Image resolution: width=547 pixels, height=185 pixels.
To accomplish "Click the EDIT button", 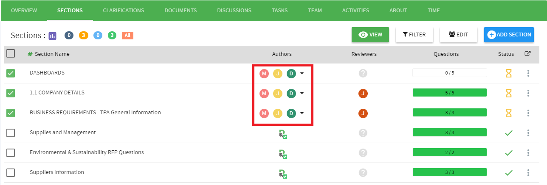I will [x=459, y=35].
